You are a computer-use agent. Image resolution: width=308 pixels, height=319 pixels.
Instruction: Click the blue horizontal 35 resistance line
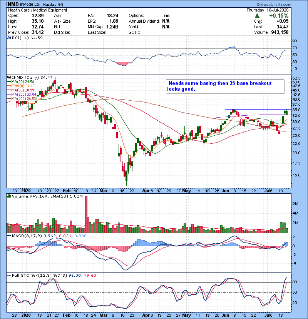(x=258, y=109)
